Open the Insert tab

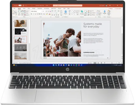[24, 8]
